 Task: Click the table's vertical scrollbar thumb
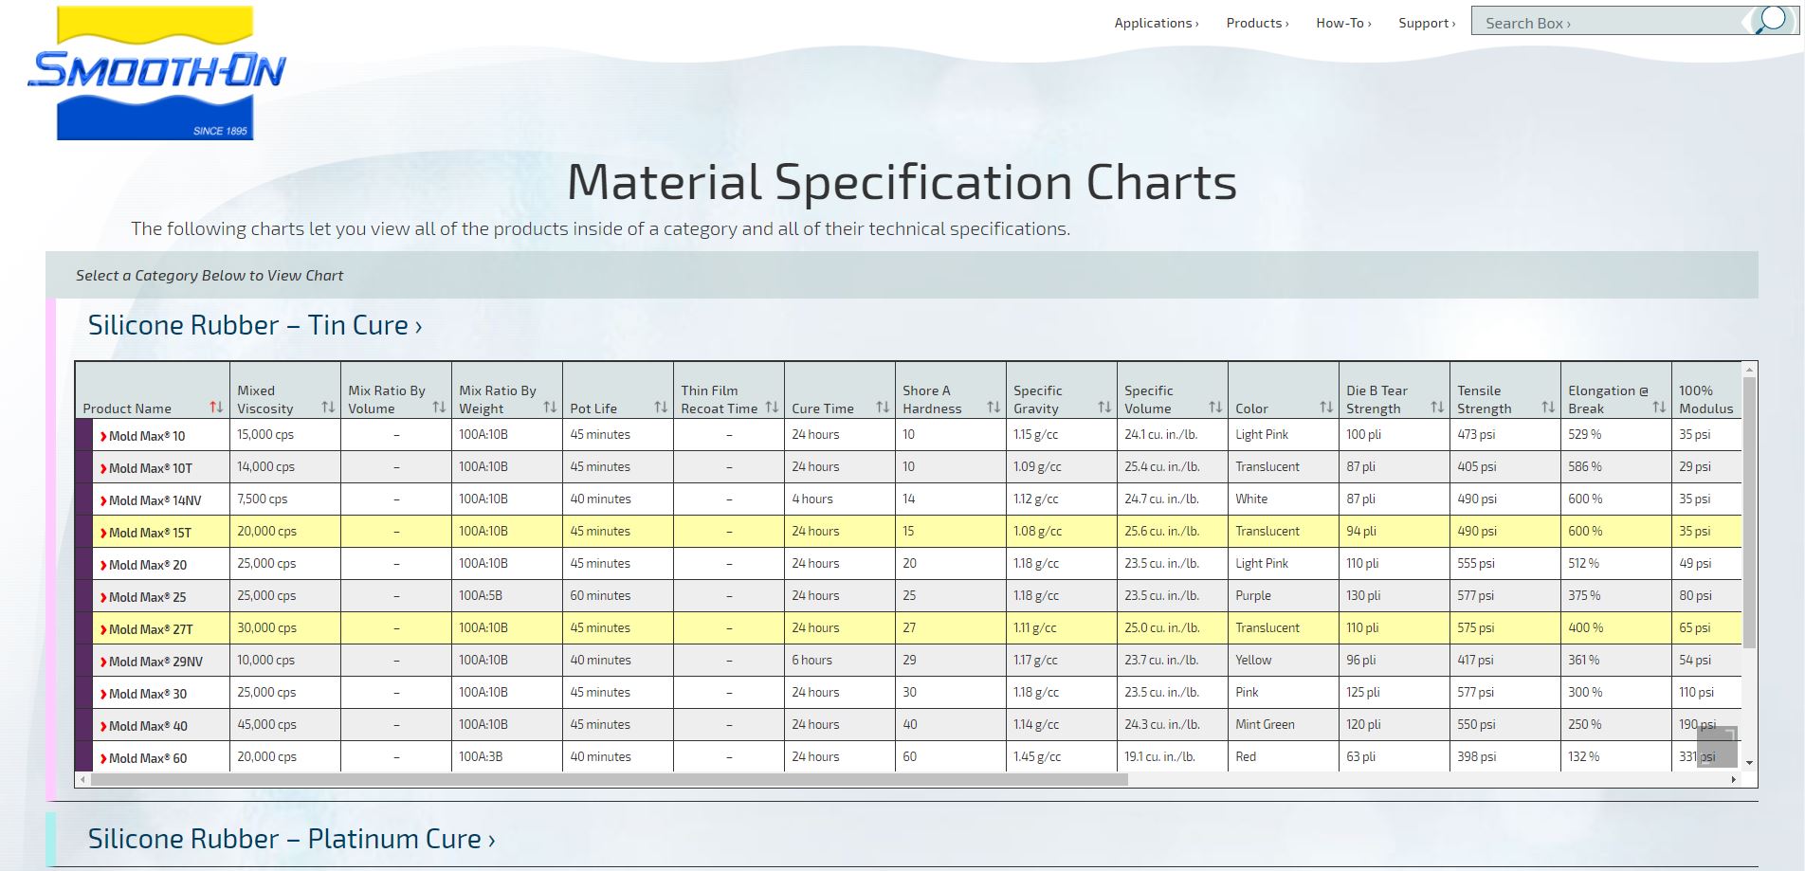[1749, 512]
